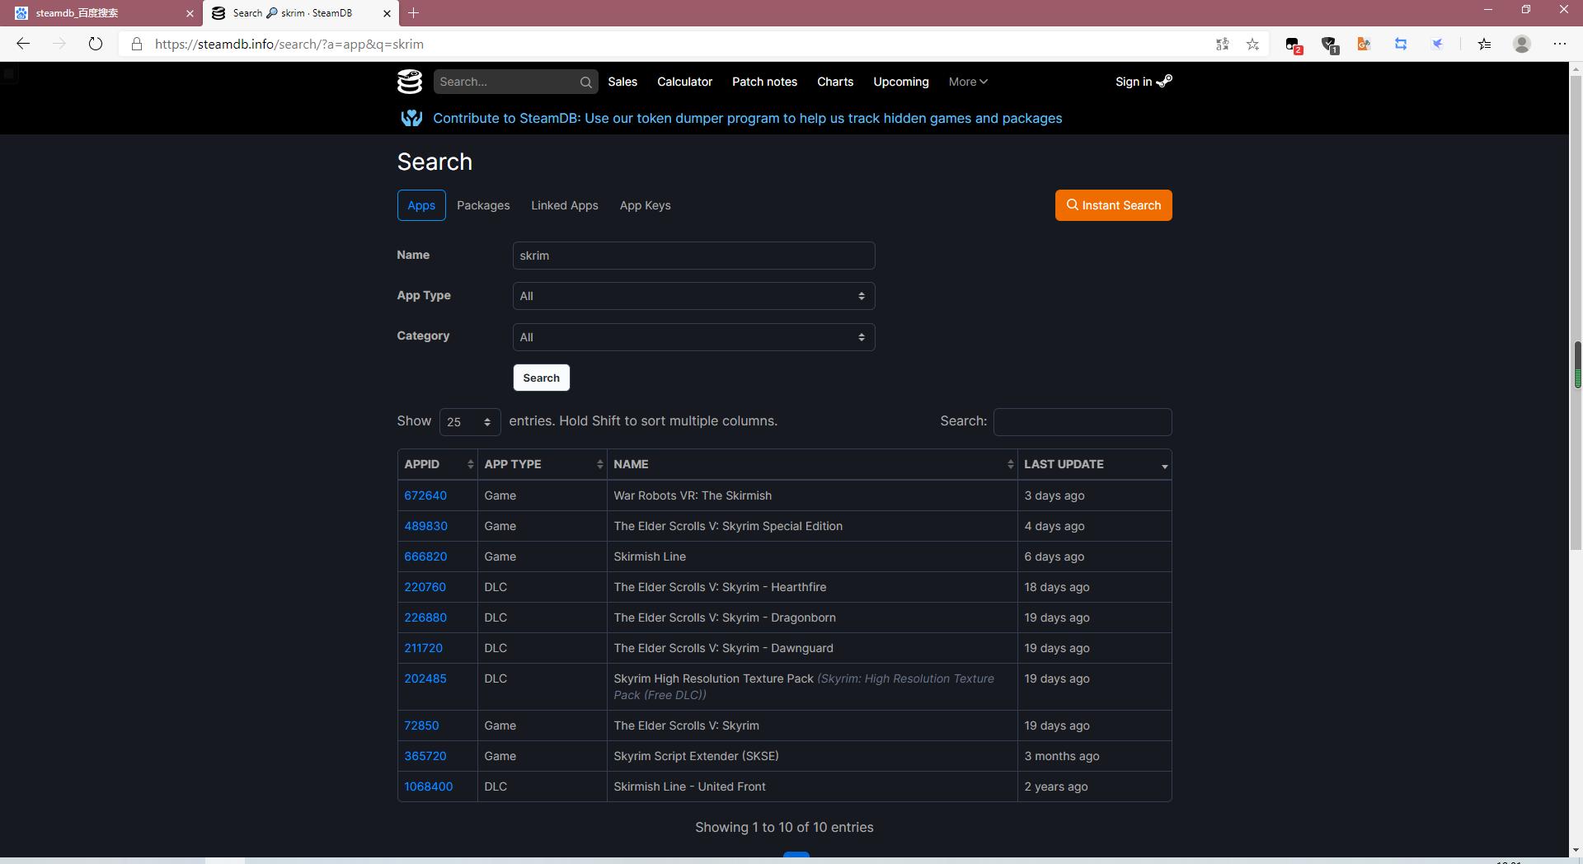This screenshot has width=1583, height=864.
Task: Select the Linked Apps tab
Action: (x=565, y=205)
